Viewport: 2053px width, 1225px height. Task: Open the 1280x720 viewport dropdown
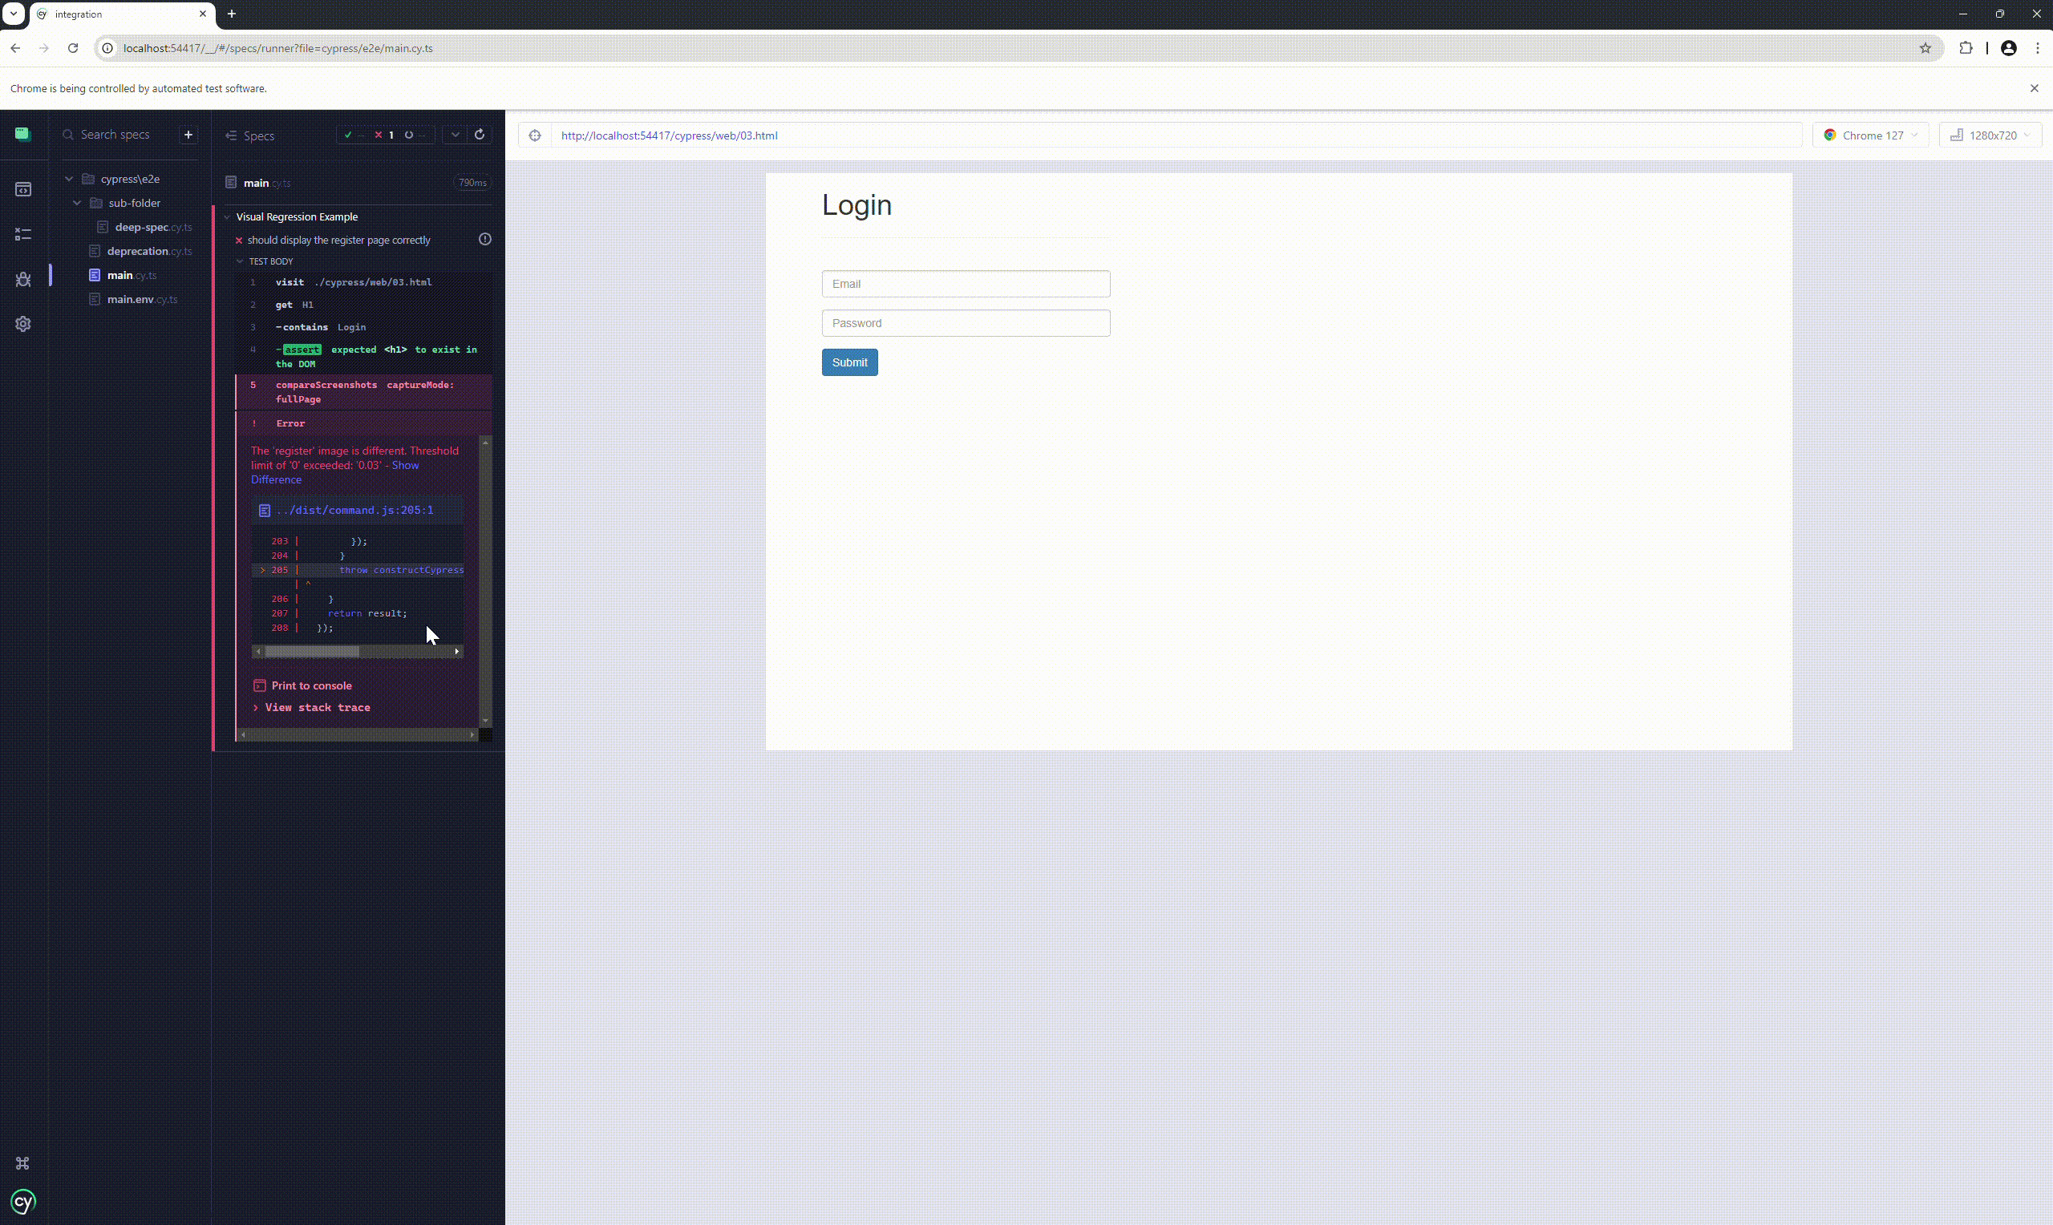point(1990,135)
